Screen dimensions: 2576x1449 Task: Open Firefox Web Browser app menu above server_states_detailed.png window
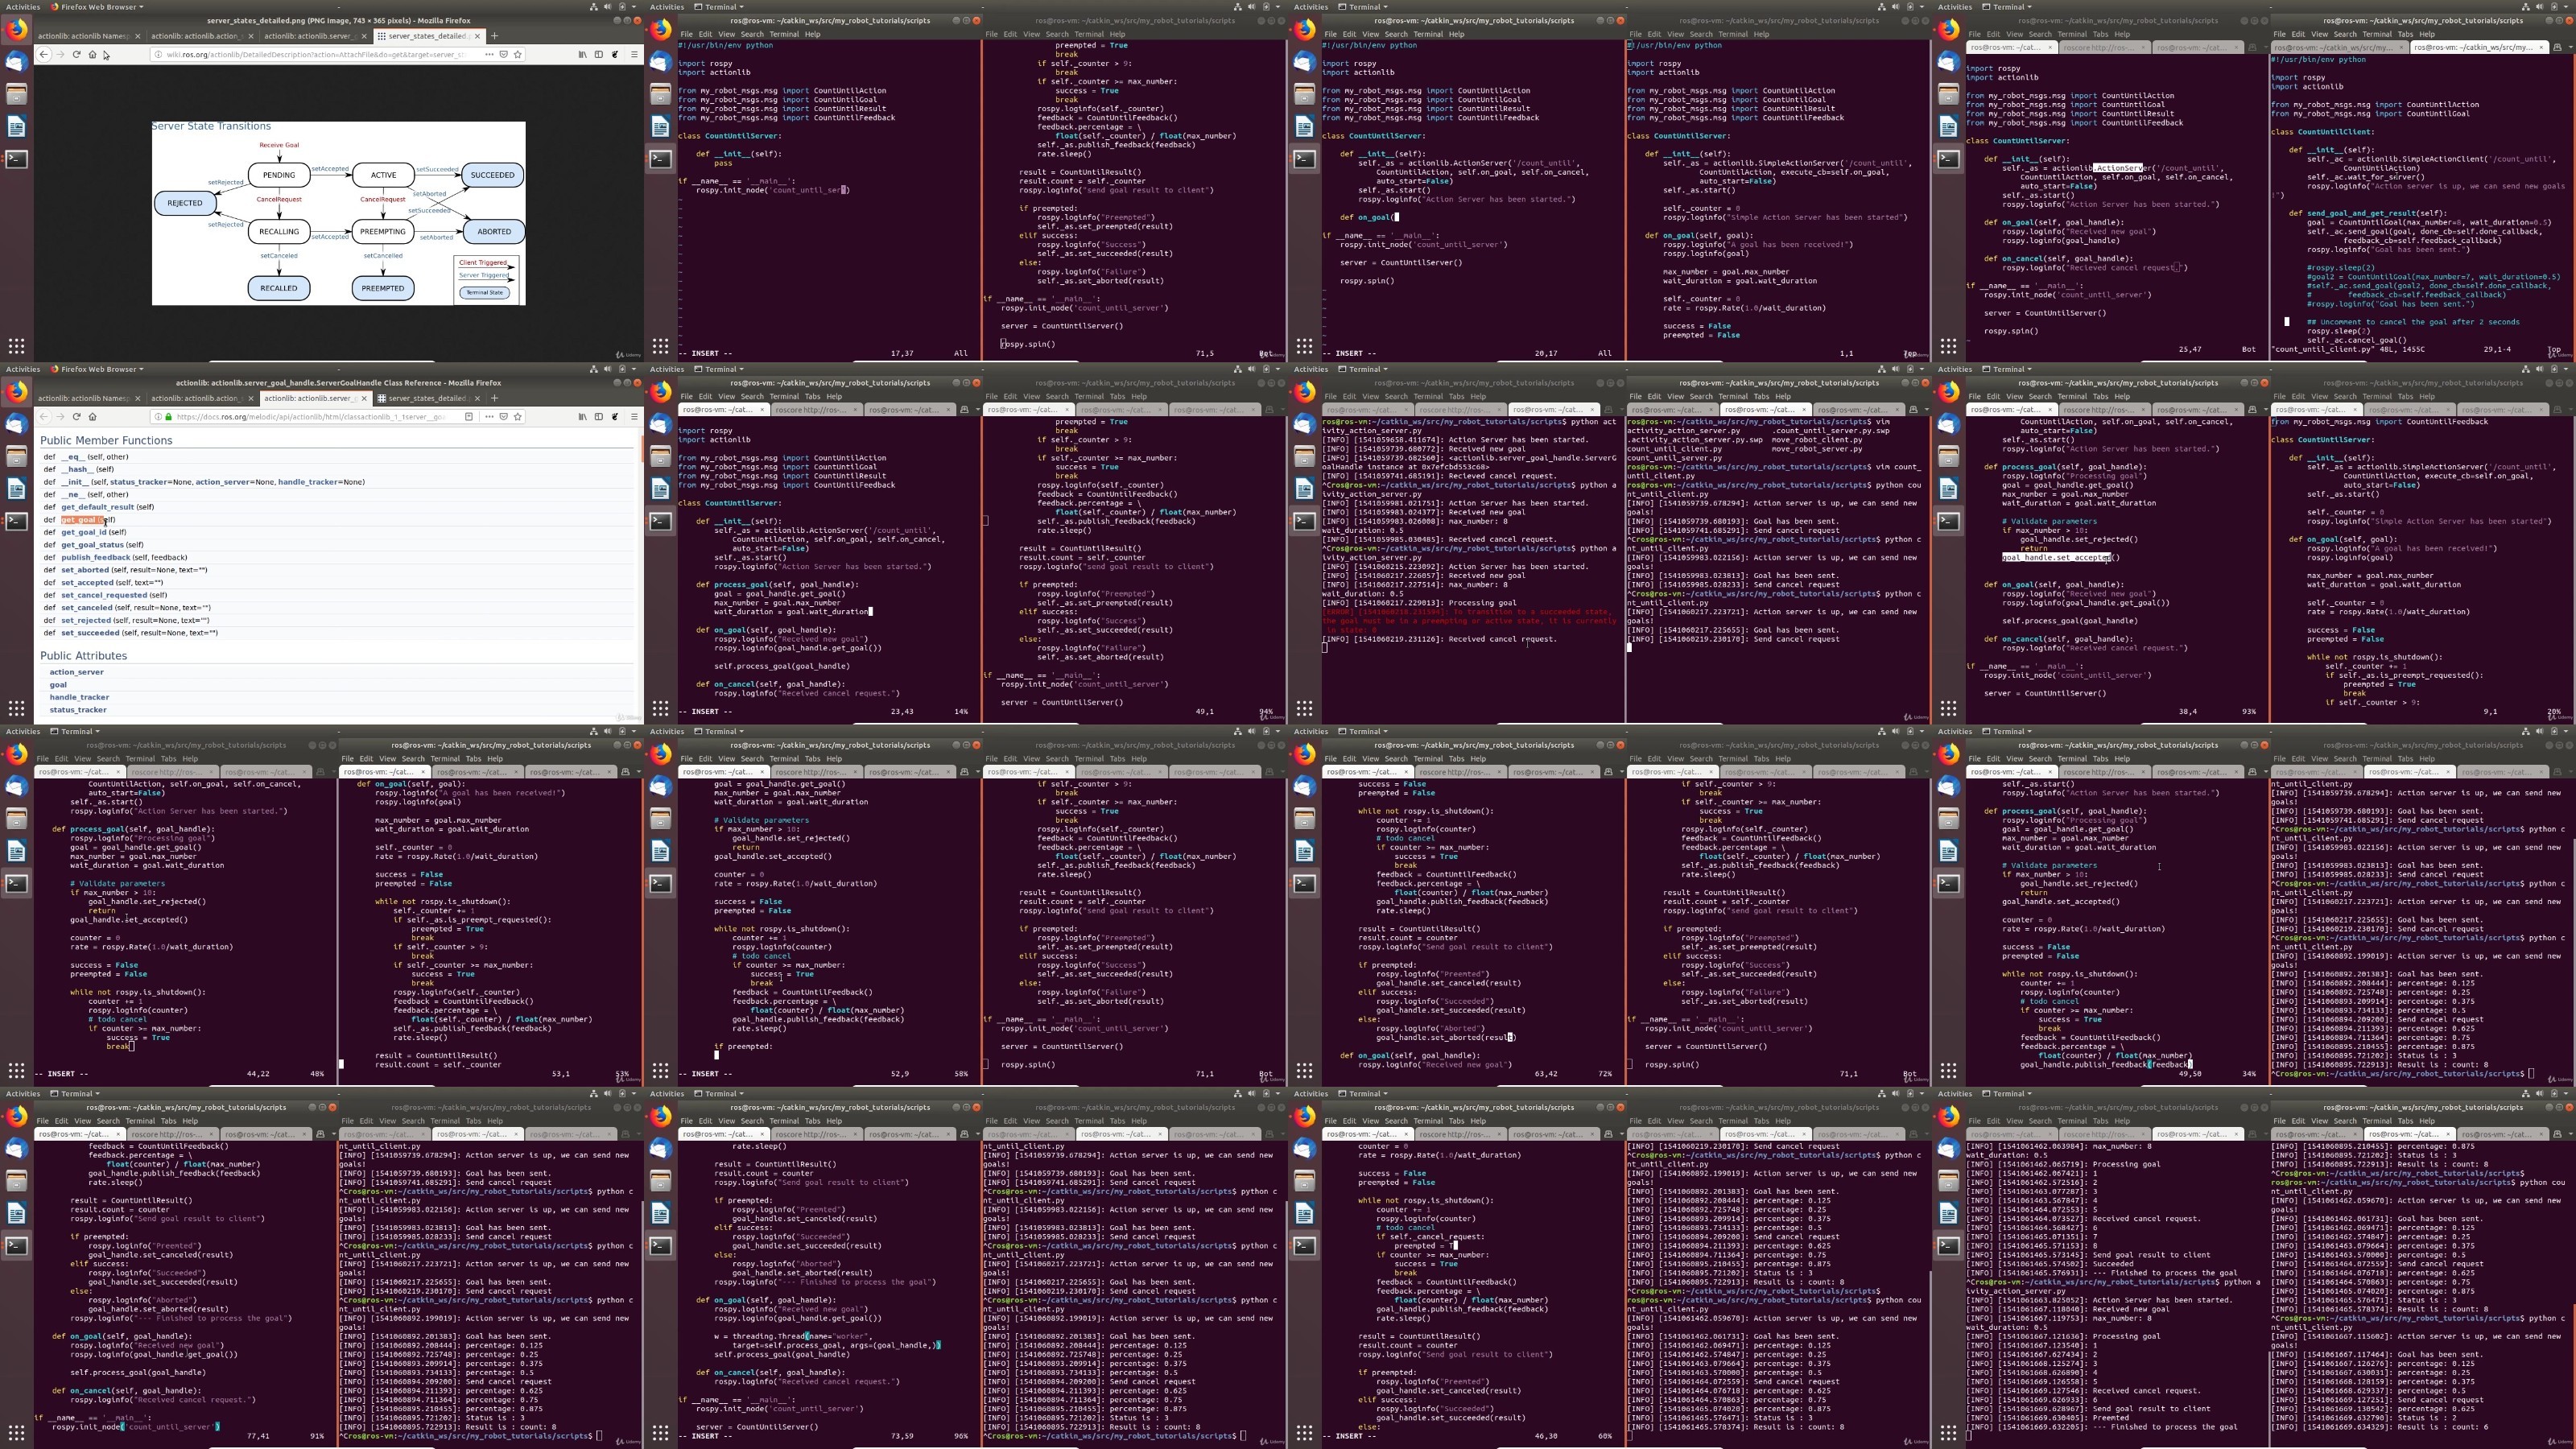[97, 6]
